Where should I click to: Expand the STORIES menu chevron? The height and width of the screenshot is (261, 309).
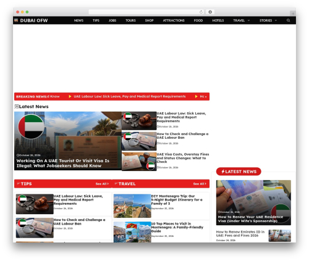point(276,20)
